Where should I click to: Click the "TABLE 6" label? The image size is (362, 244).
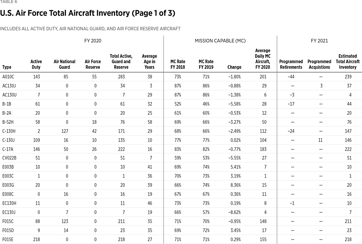9,2
